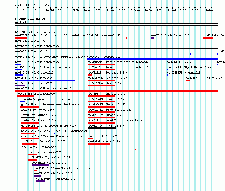Click nsv5432793 (ByrskaBishop2022) label
This screenshot has width=225, height=191.
pyautogui.click(x=50, y=157)
